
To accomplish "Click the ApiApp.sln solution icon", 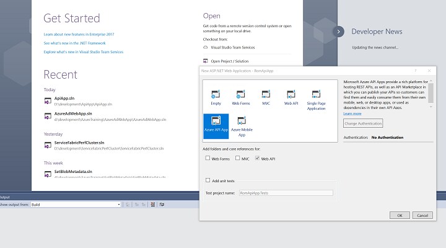I will click(48, 101).
